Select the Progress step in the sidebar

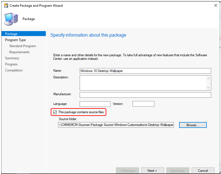[11, 64]
